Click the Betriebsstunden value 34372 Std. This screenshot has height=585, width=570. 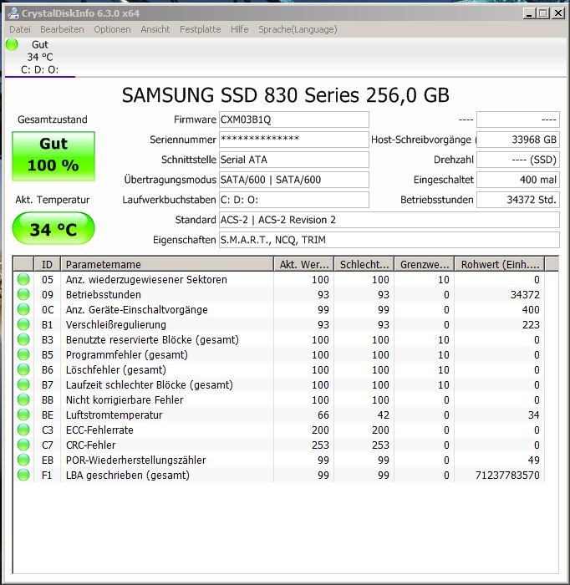point(518,200)
